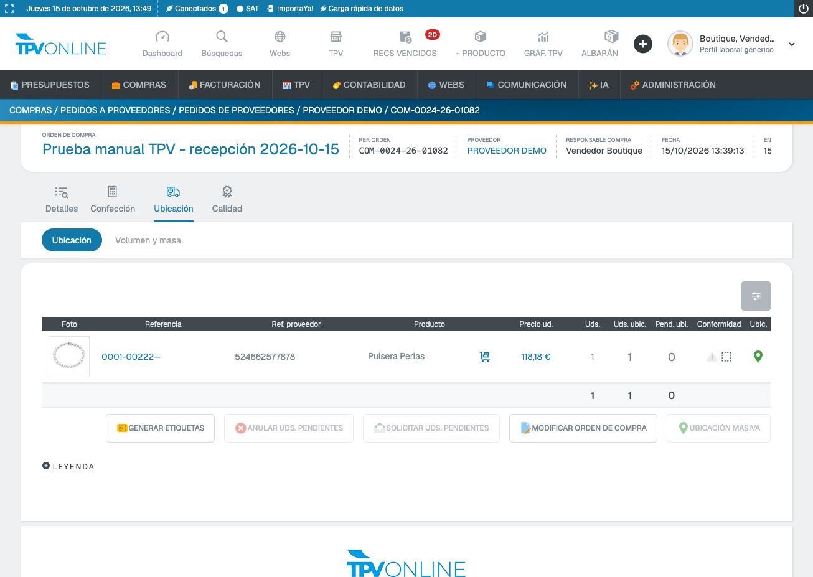Screen dimensions: 813x577
Task: Open the CONTABILIDAD main menu
Action: pos(369,85)
